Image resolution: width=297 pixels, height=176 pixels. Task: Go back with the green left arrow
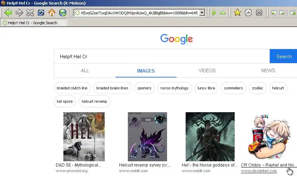click(x=8, y=13)
